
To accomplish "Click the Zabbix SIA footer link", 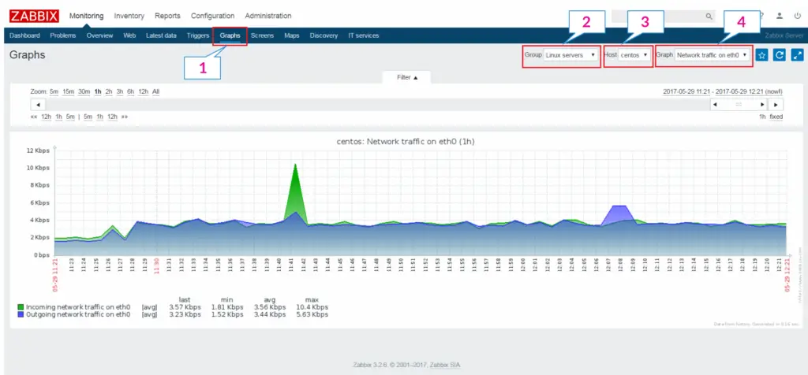I will click(x=445, y=365).
